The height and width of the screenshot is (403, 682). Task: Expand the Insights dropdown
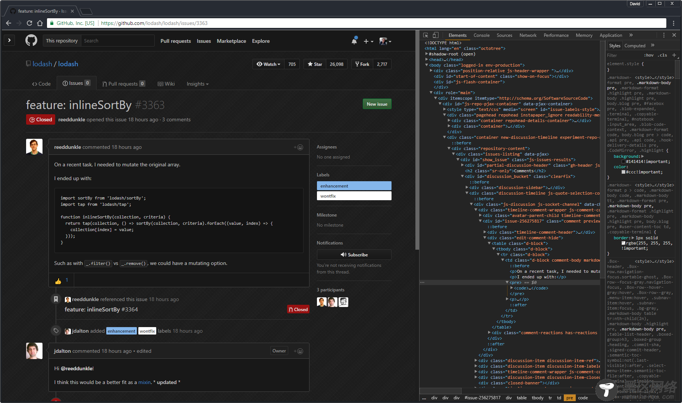[198, 84]
